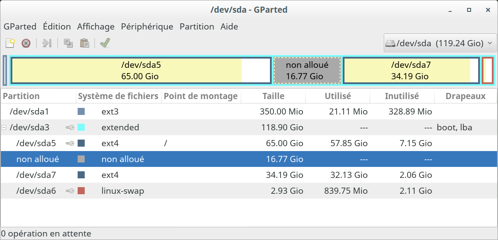Click the New partition toolbar icon
Screen dimensions: 498x240
(10, 43)
